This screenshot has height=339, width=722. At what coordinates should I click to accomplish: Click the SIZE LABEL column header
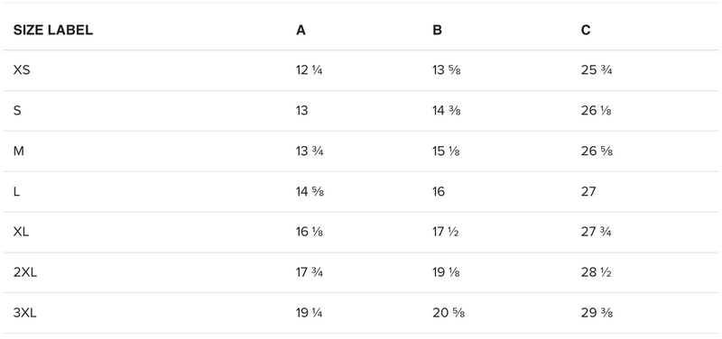(x=53, y=30)
